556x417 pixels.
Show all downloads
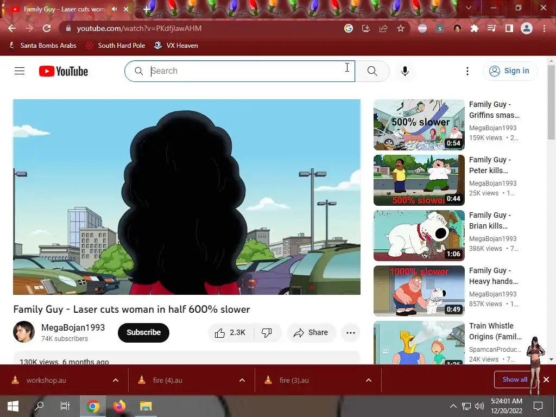pos(515,380)
